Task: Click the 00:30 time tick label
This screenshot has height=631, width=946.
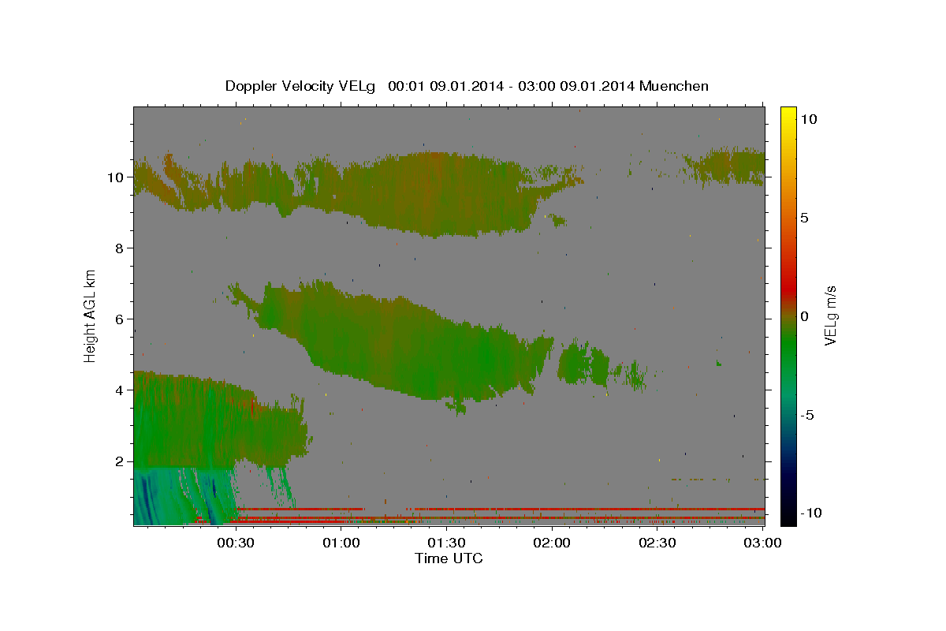Action: [236, 543]
